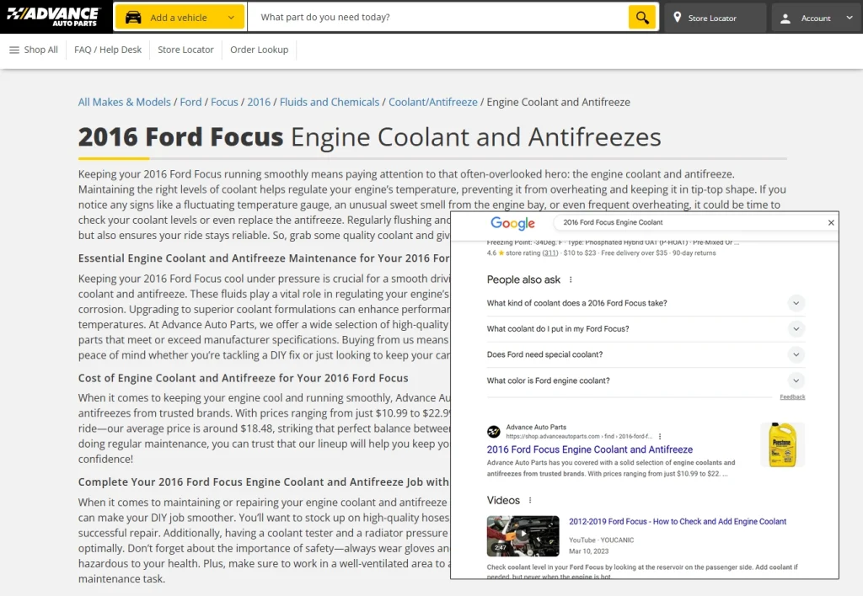This screenshot has height=596, width=863.
Task: Open Store Locator in the navigation bar
Action: point(185,50)
